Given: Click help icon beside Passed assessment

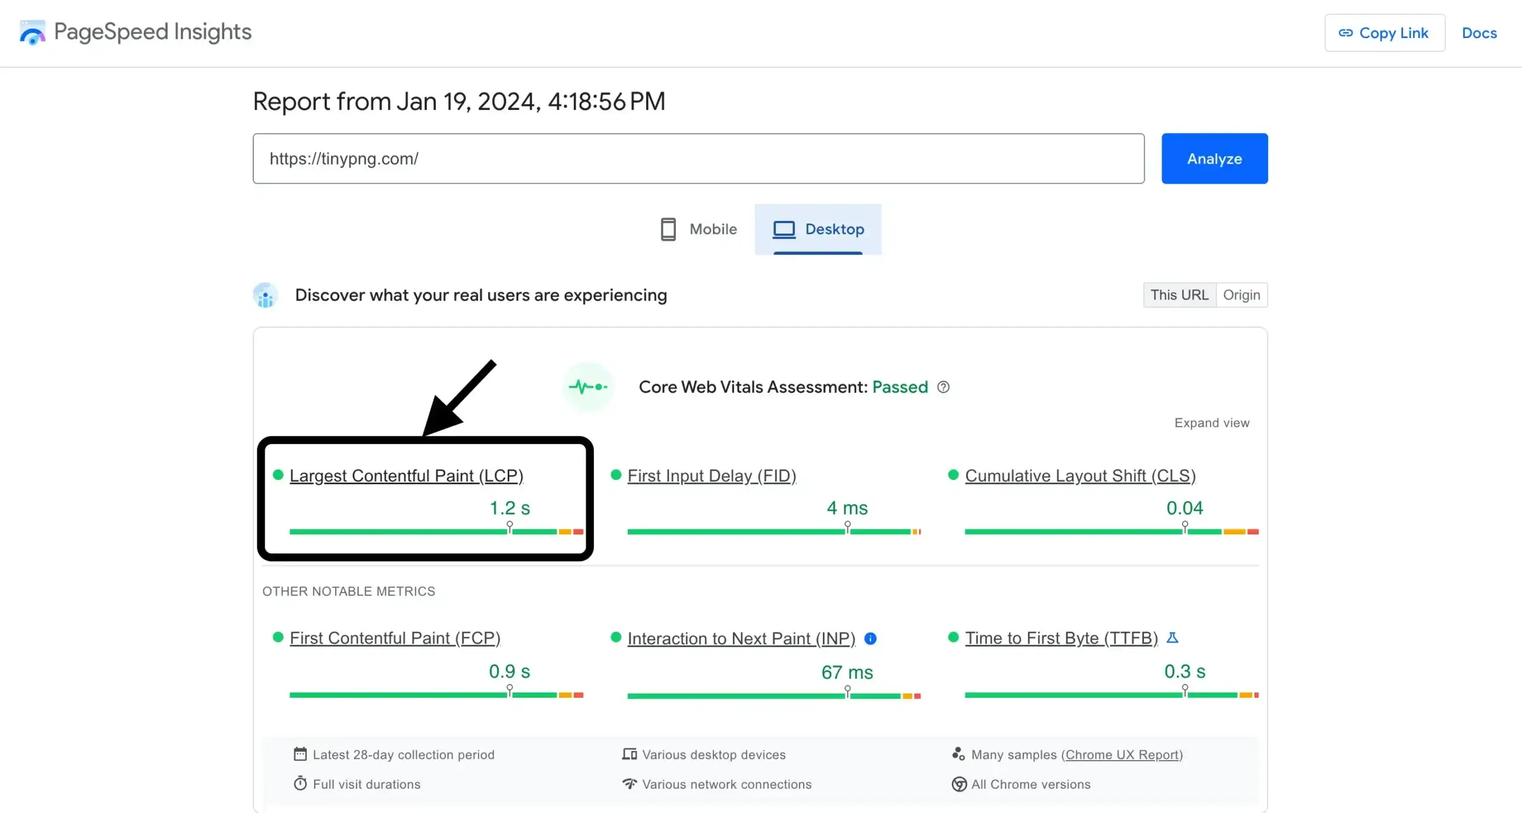Looking at the screenshot, I should point(944,387).
